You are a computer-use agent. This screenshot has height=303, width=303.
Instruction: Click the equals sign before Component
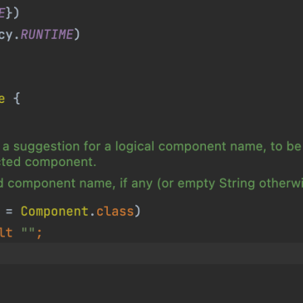pyautogui.click(x=9, y=212)
